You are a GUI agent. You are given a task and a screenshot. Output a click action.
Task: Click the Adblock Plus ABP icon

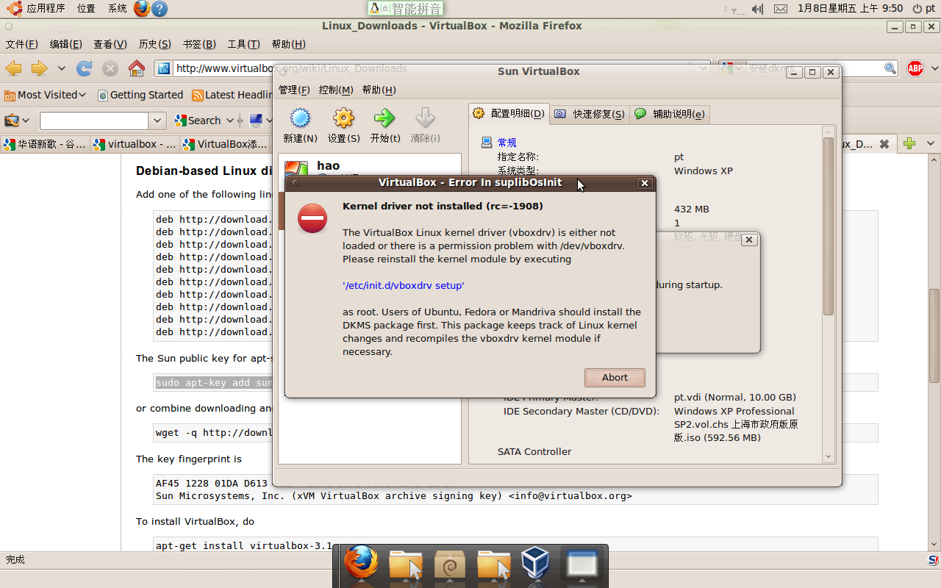click(915, 68)
